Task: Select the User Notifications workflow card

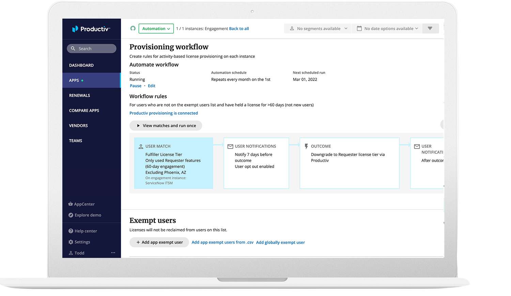Action: point(256,163)
